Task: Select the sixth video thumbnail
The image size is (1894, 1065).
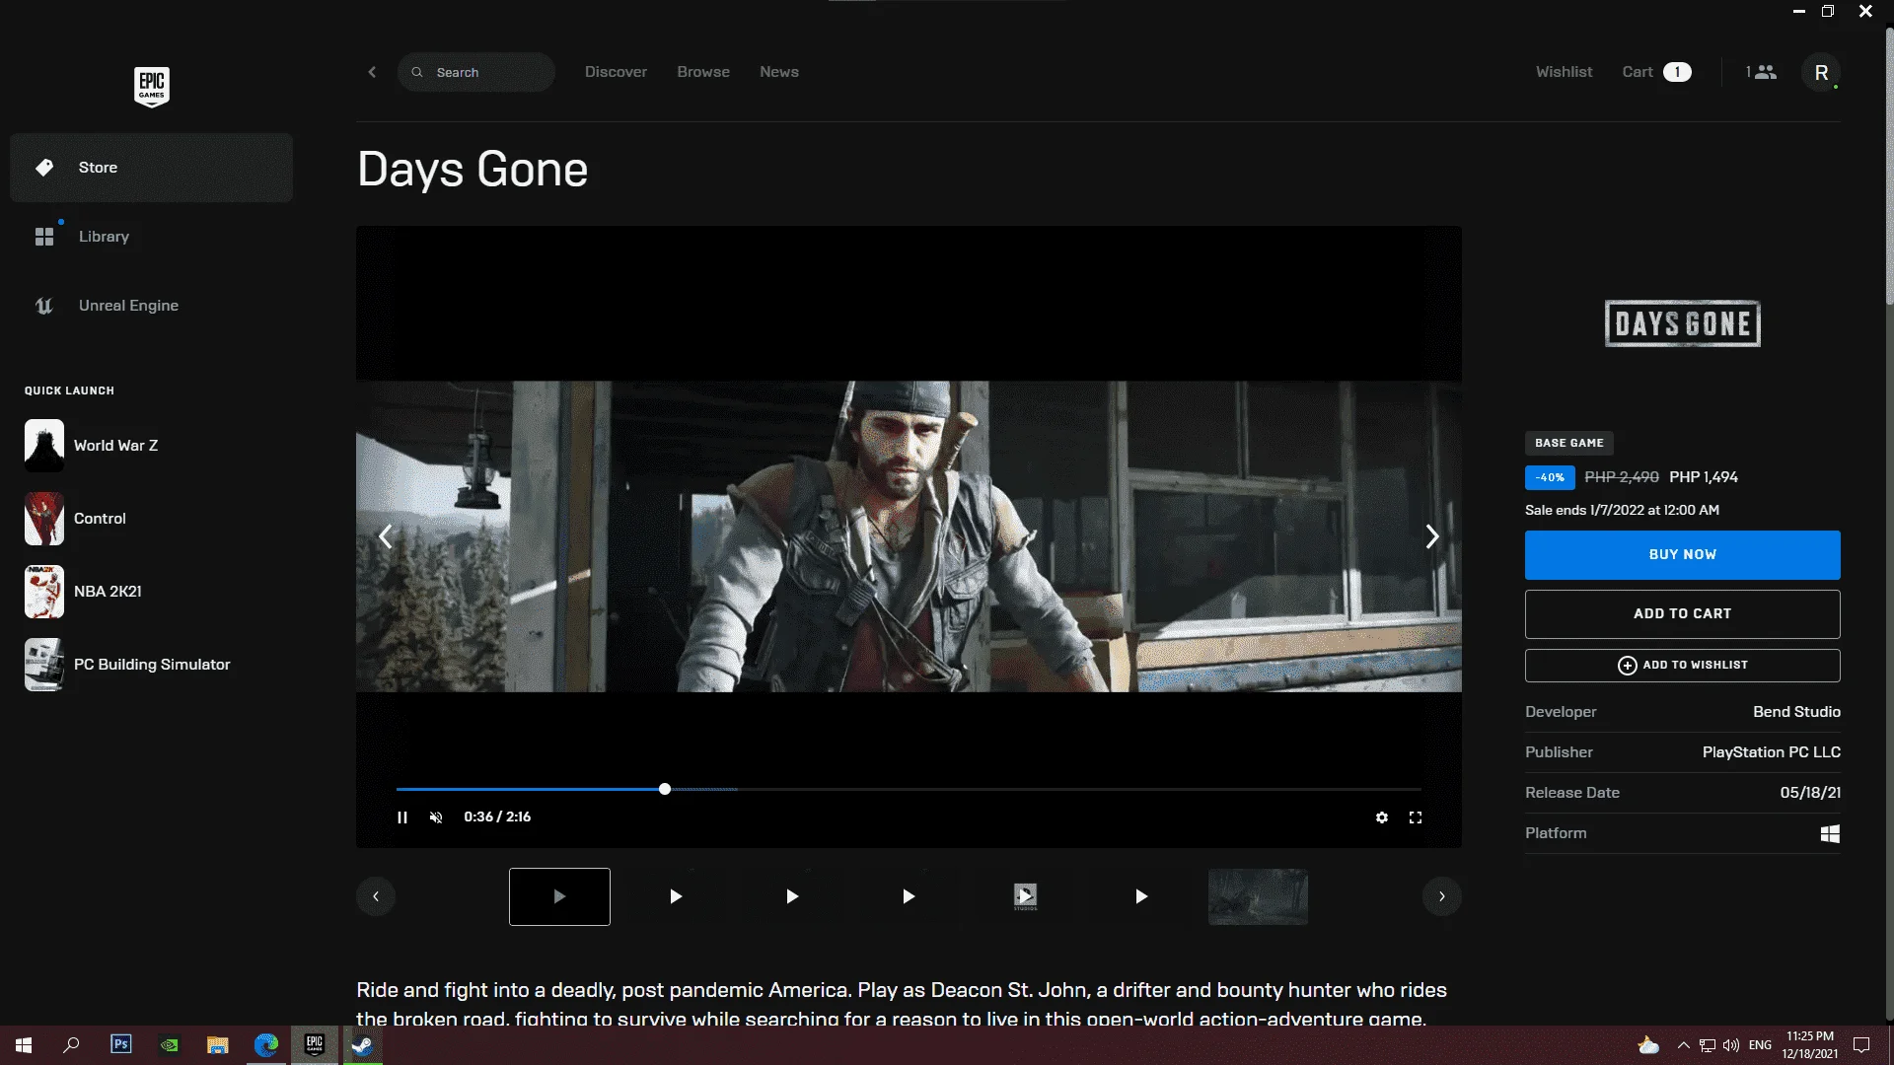Action: click(x=1141, y=896)
